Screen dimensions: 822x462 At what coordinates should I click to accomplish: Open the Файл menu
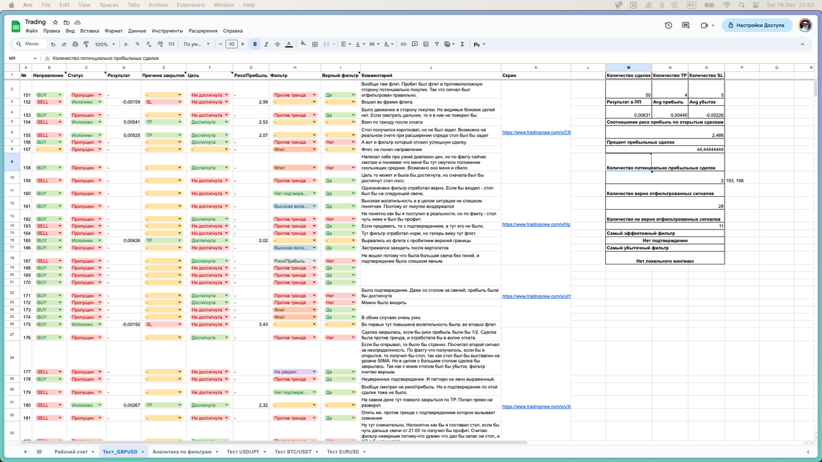click(x=31, y=31)
